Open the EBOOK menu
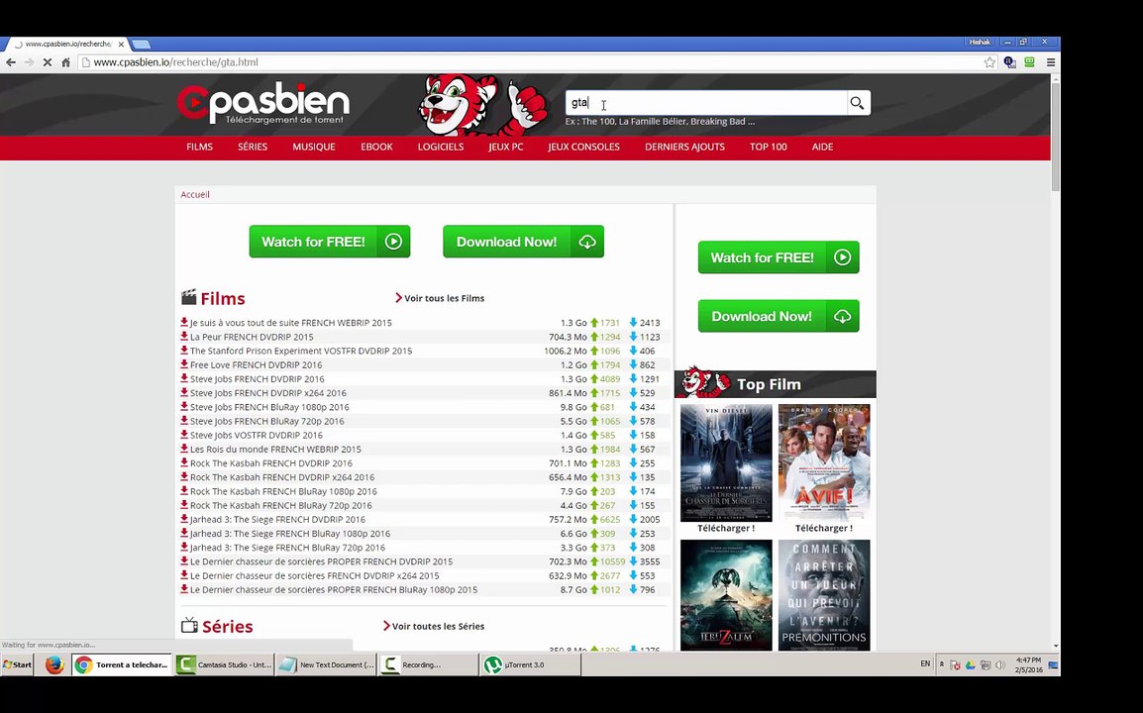1143x713 pixels. coord(376,148)
